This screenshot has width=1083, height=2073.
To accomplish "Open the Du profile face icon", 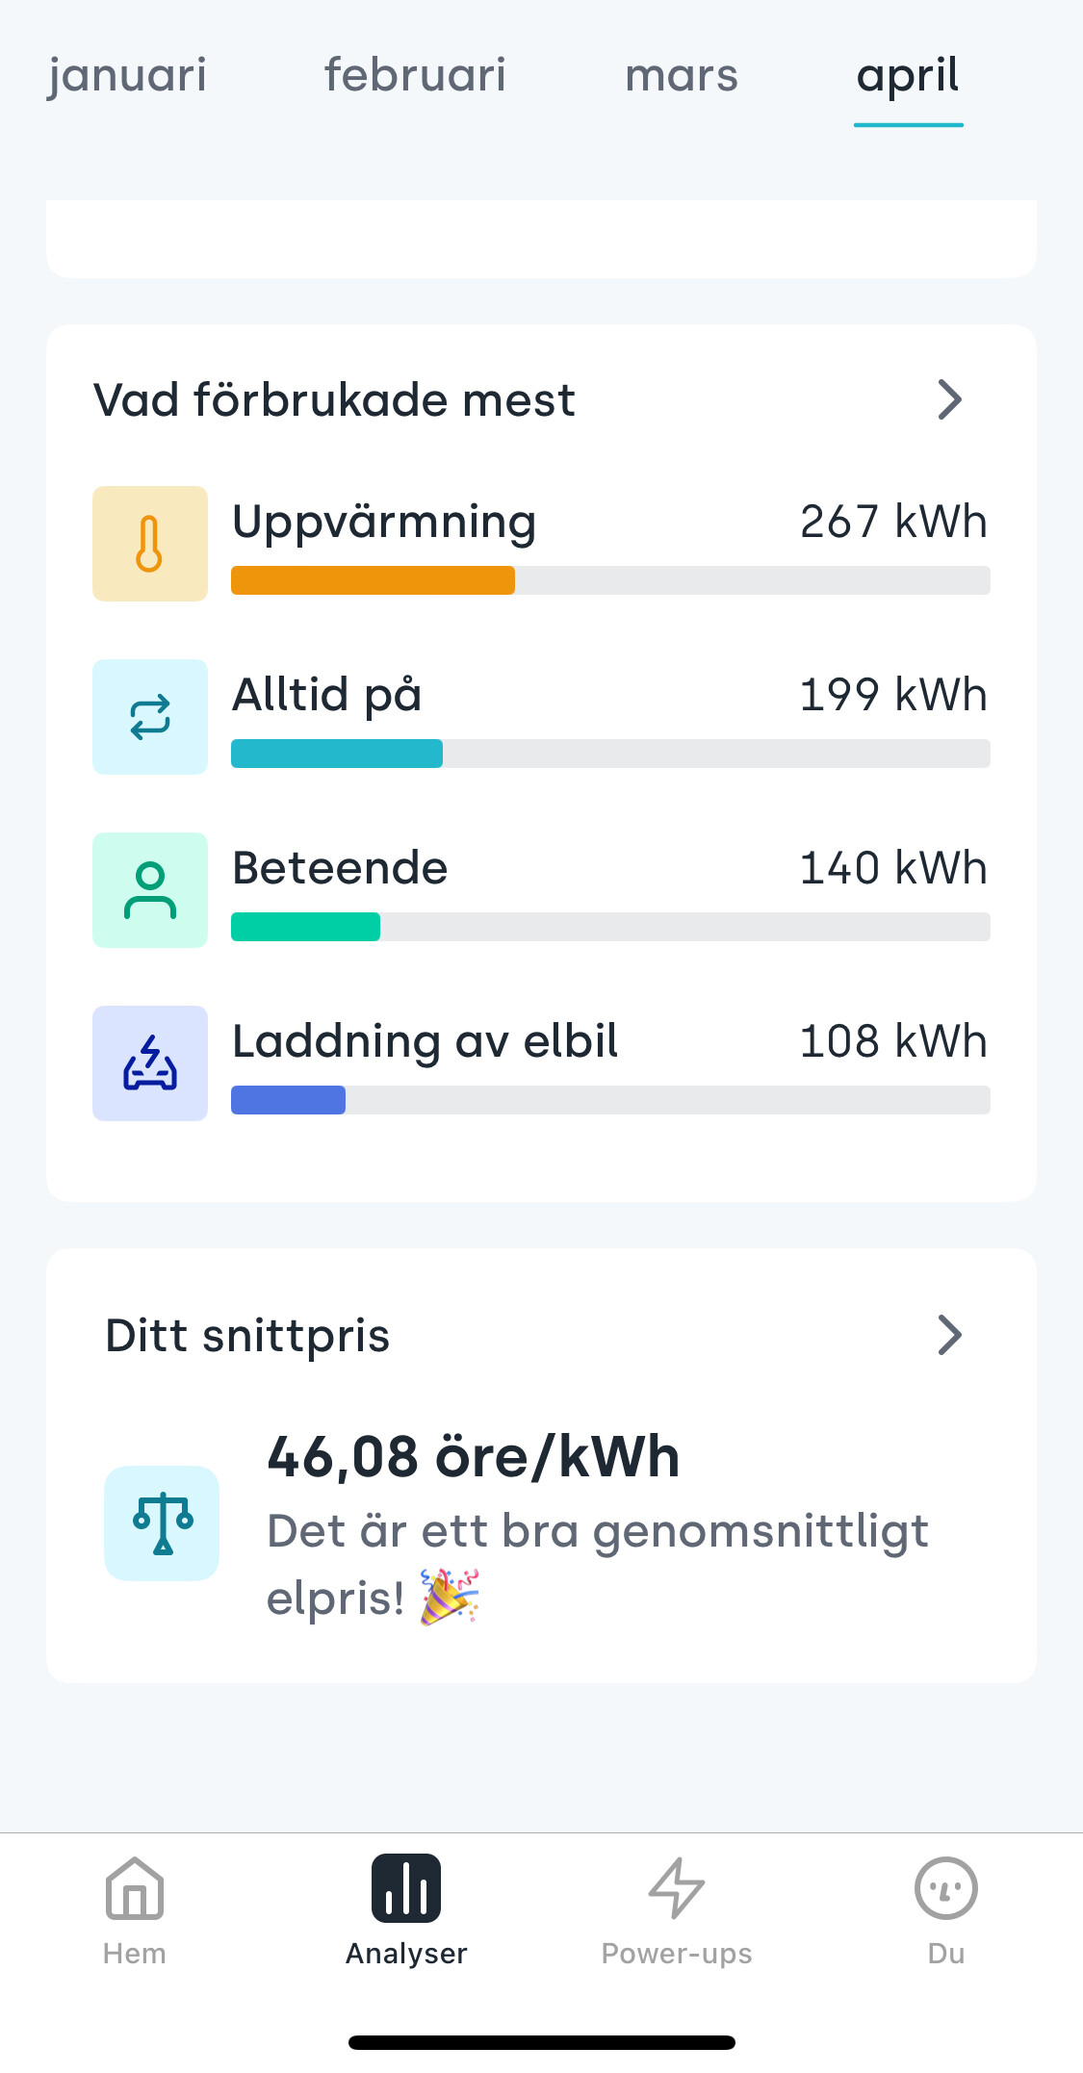I will point(945,1889).
